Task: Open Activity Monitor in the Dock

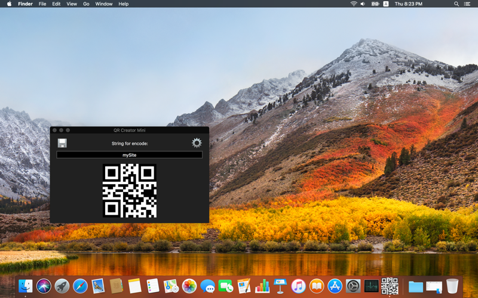Action: (371, 286)
